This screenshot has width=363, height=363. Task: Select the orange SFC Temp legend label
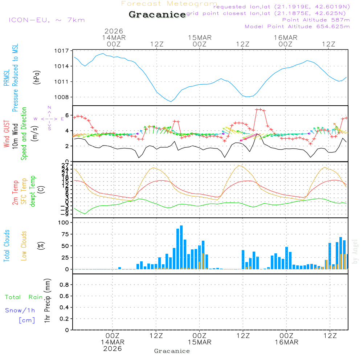click(24, 191)
